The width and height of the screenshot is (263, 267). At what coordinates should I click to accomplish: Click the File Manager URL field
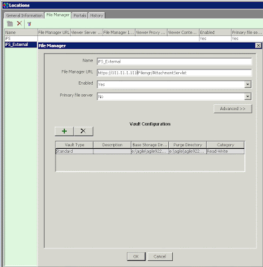pyautogui.click(x=174, y=73)
